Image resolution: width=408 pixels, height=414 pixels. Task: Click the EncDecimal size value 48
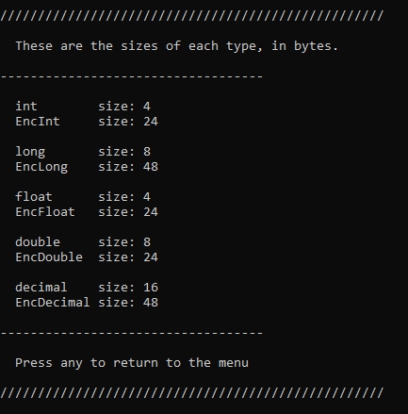[x=151, y=303]
